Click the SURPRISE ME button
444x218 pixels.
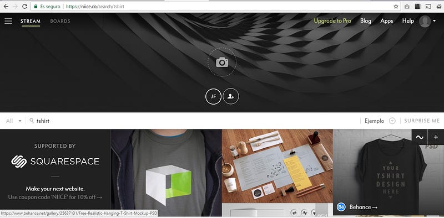click(x=422, y=121)
